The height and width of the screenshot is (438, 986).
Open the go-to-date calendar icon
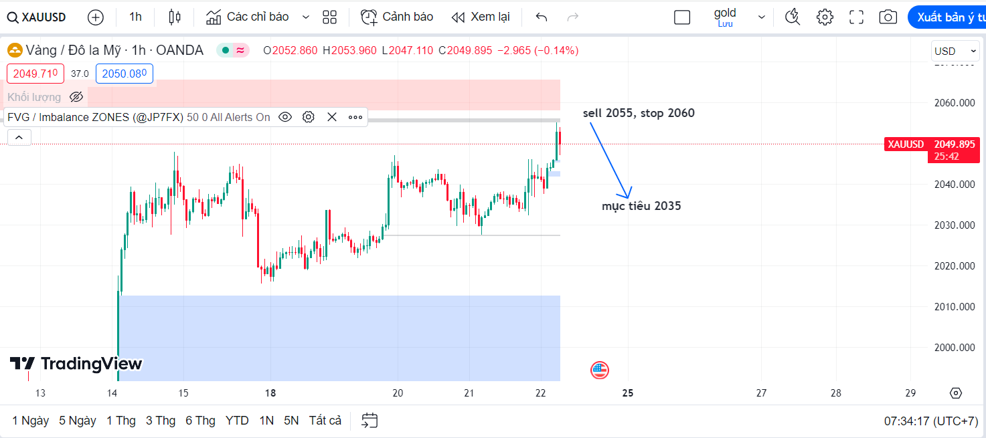pos(369,421)
